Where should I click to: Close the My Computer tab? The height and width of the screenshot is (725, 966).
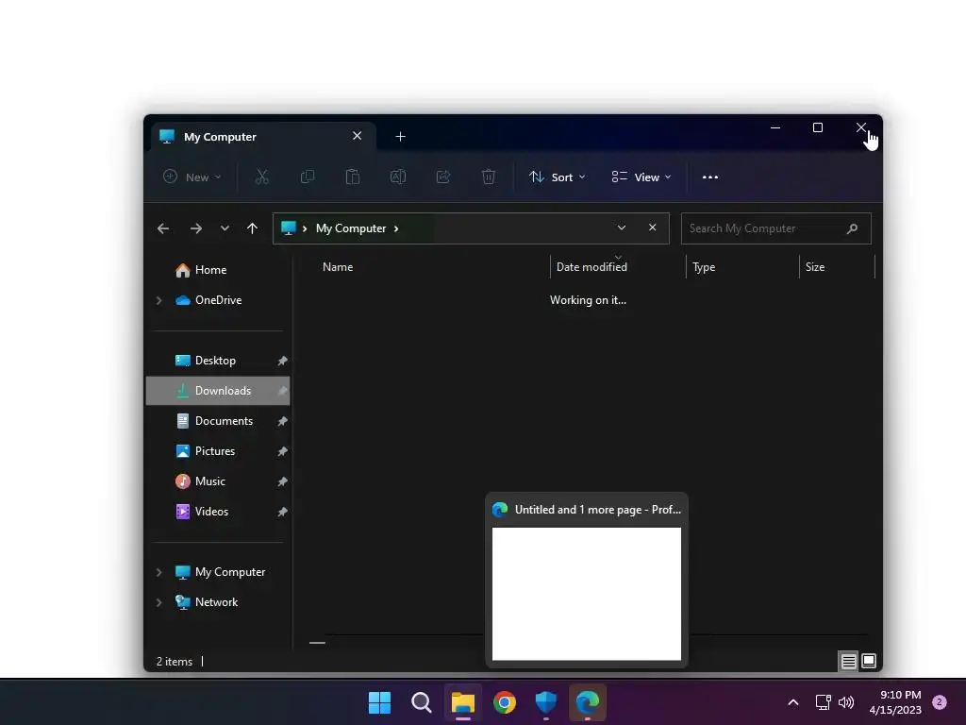(x=357, y=136)
